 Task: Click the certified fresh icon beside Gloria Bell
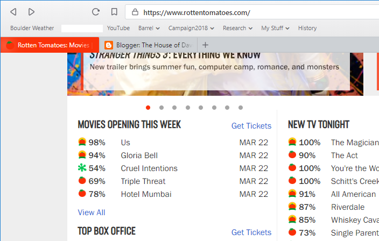(82, 154)
